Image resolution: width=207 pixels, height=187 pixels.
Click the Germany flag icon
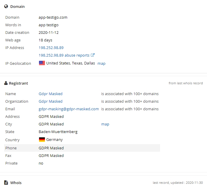point(42,139)
